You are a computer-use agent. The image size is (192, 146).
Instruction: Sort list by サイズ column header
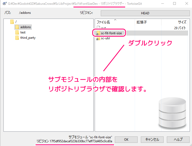(x=182, y=22)
